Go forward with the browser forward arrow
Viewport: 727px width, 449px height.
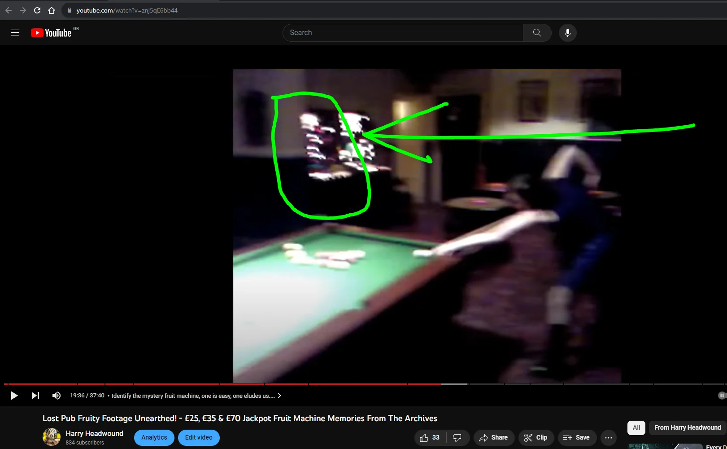pos(23,10)
